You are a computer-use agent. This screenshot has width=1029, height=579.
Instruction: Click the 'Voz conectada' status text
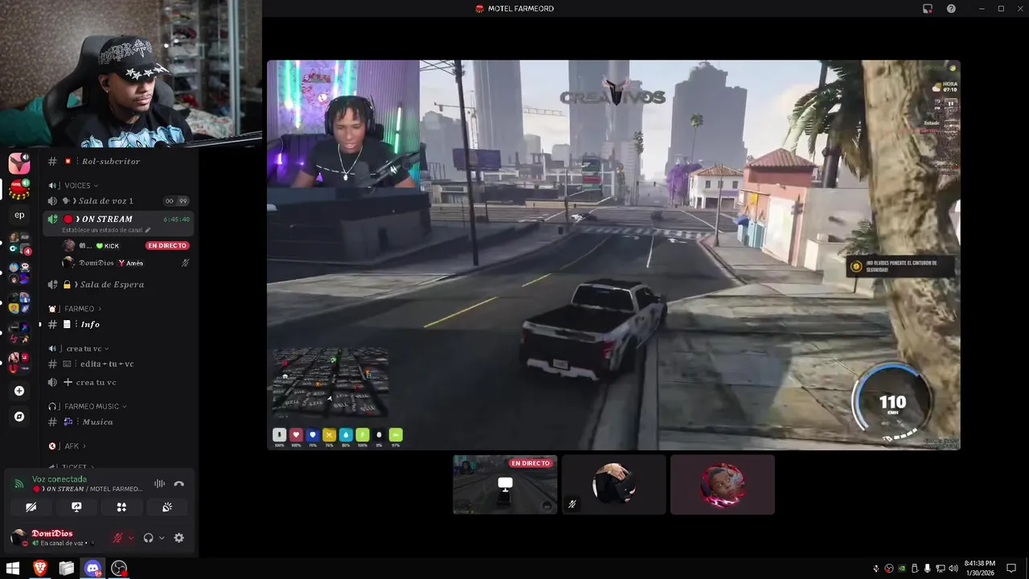tap(59, 479)
